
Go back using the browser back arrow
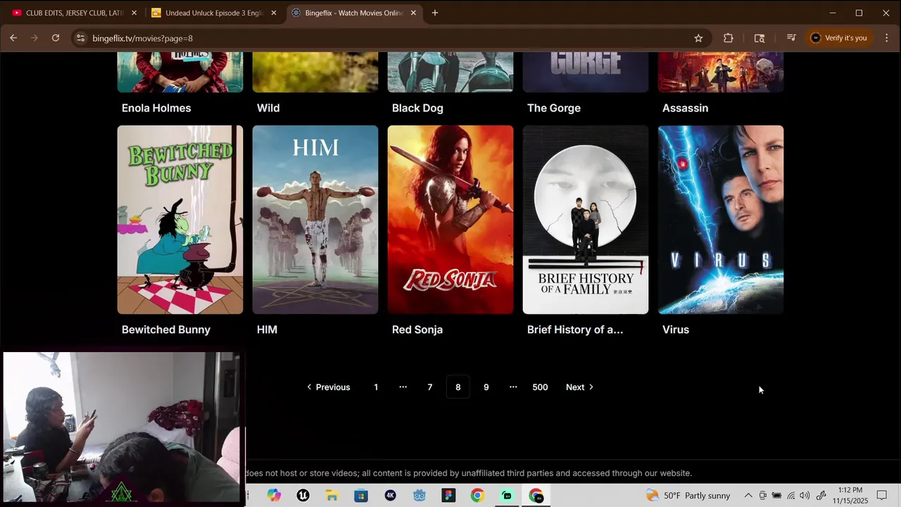click(13, 38)
